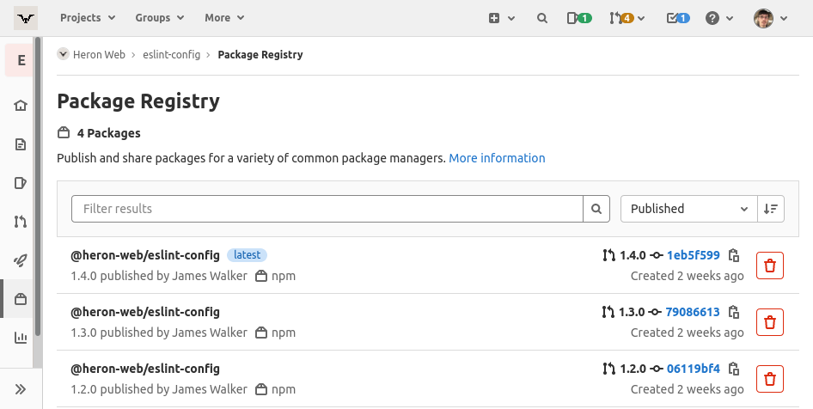Screen dimensions: 813x409
Task: Click the sidebar vertical scrollbar
Action: (38, 186)
